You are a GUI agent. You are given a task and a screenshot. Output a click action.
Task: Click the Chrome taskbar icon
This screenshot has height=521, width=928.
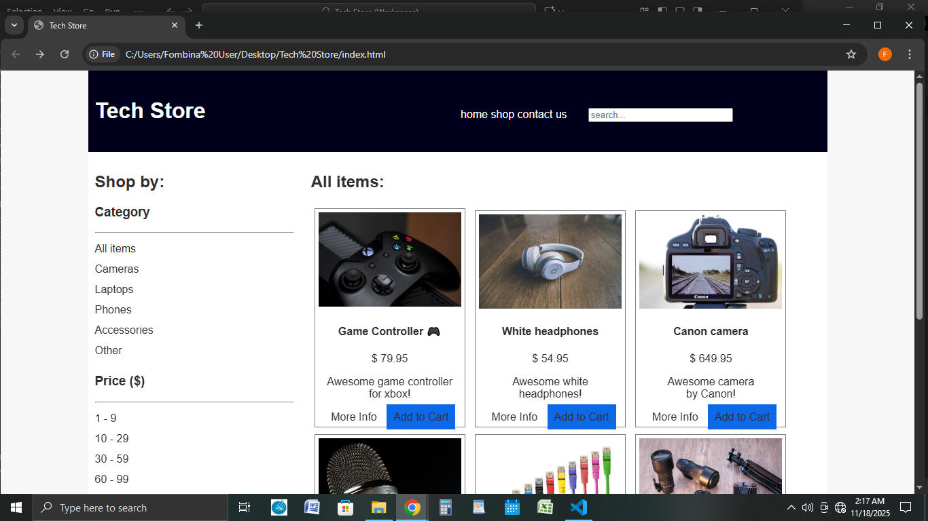pyautogui.click(x=412, y=507)
